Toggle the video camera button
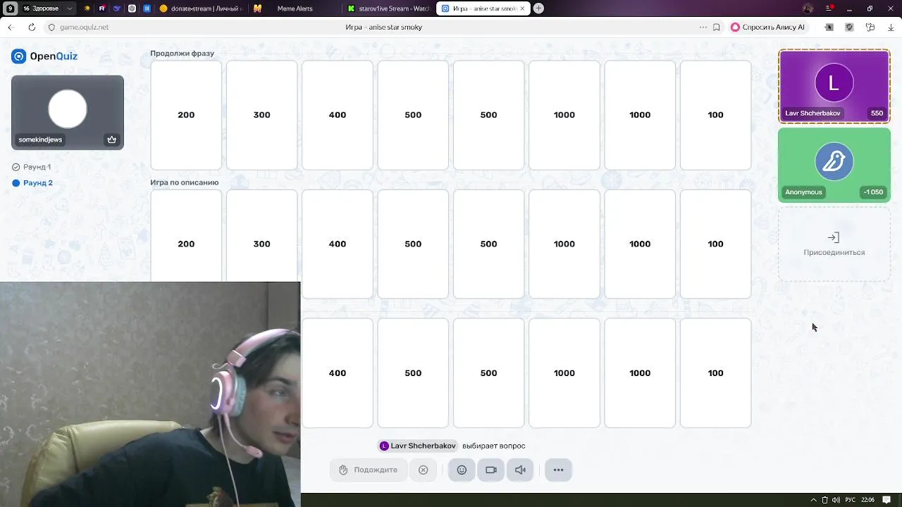The height and width of the screenshot is (507, 902). click(491, 470)
